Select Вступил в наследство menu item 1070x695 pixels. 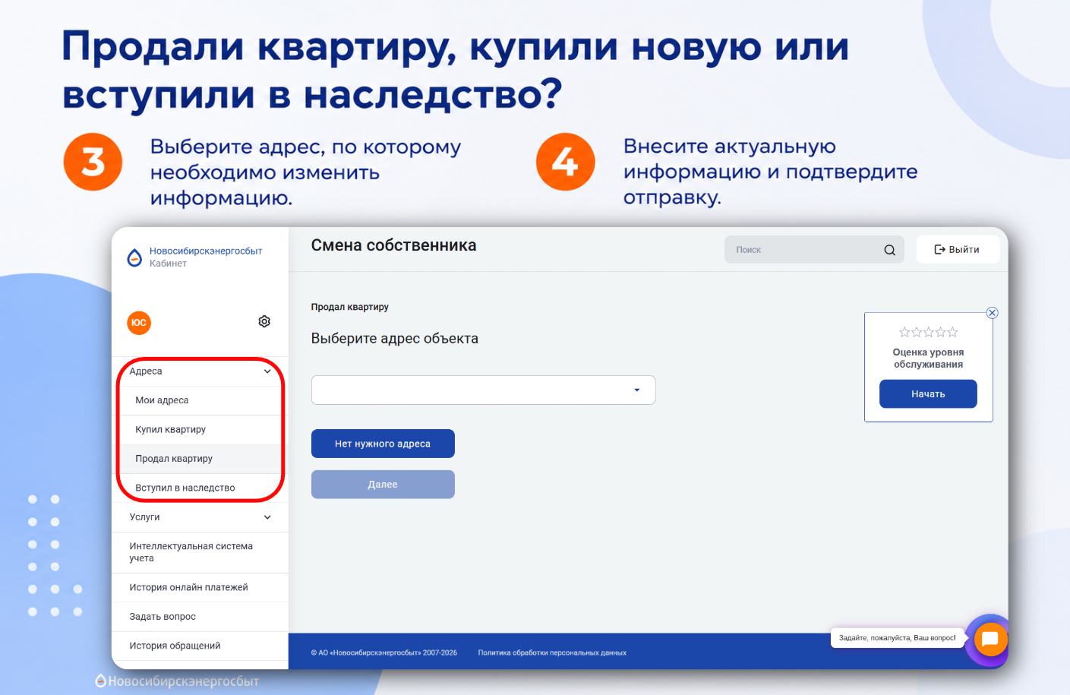pyautogui.click(x=200, y=488)
